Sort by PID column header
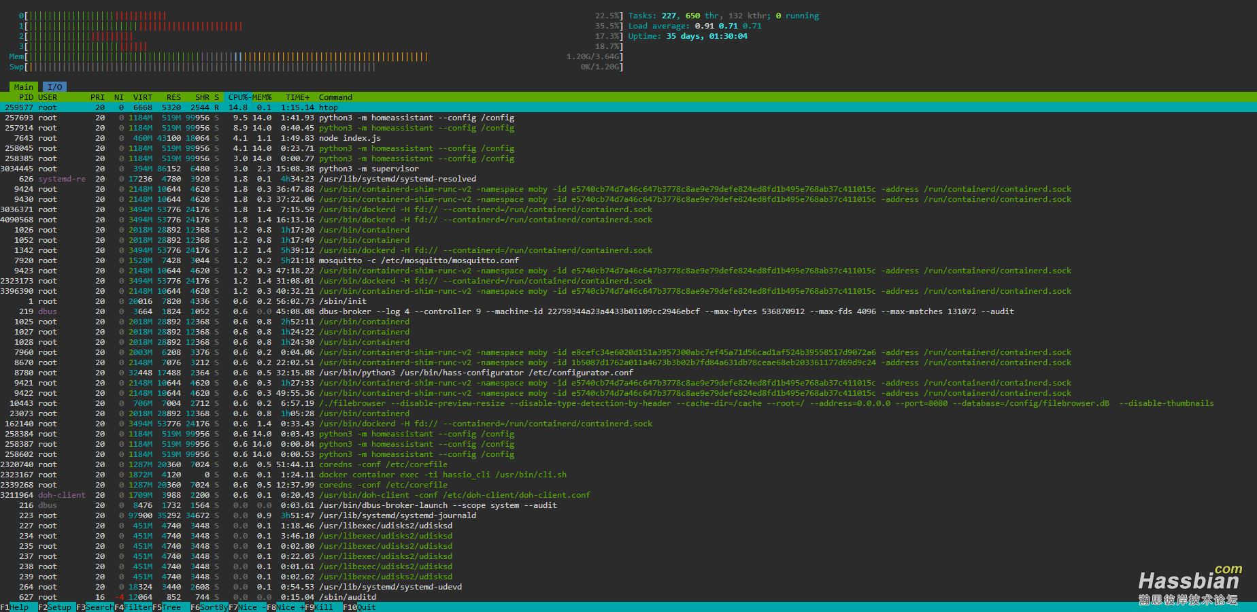 point(26,97)
